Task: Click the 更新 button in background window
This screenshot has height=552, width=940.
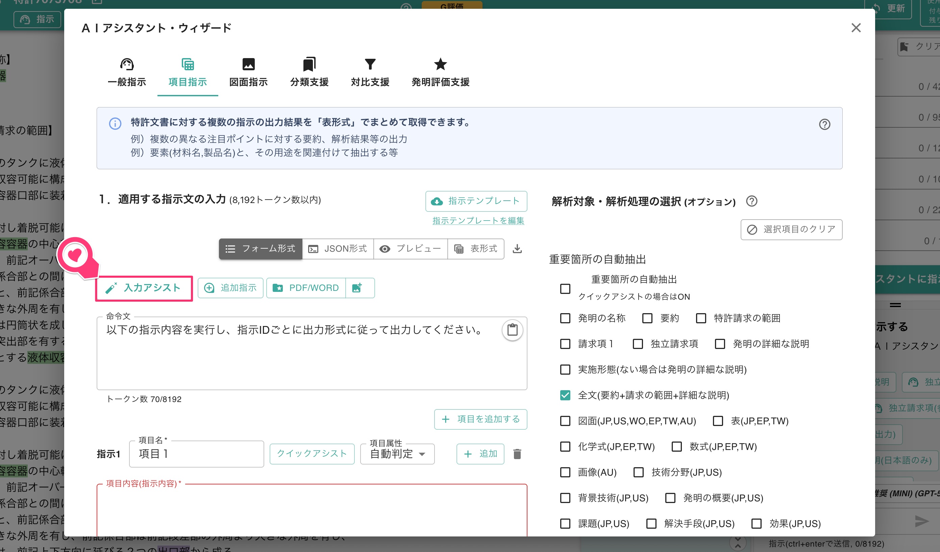Action: pos(893,9)
